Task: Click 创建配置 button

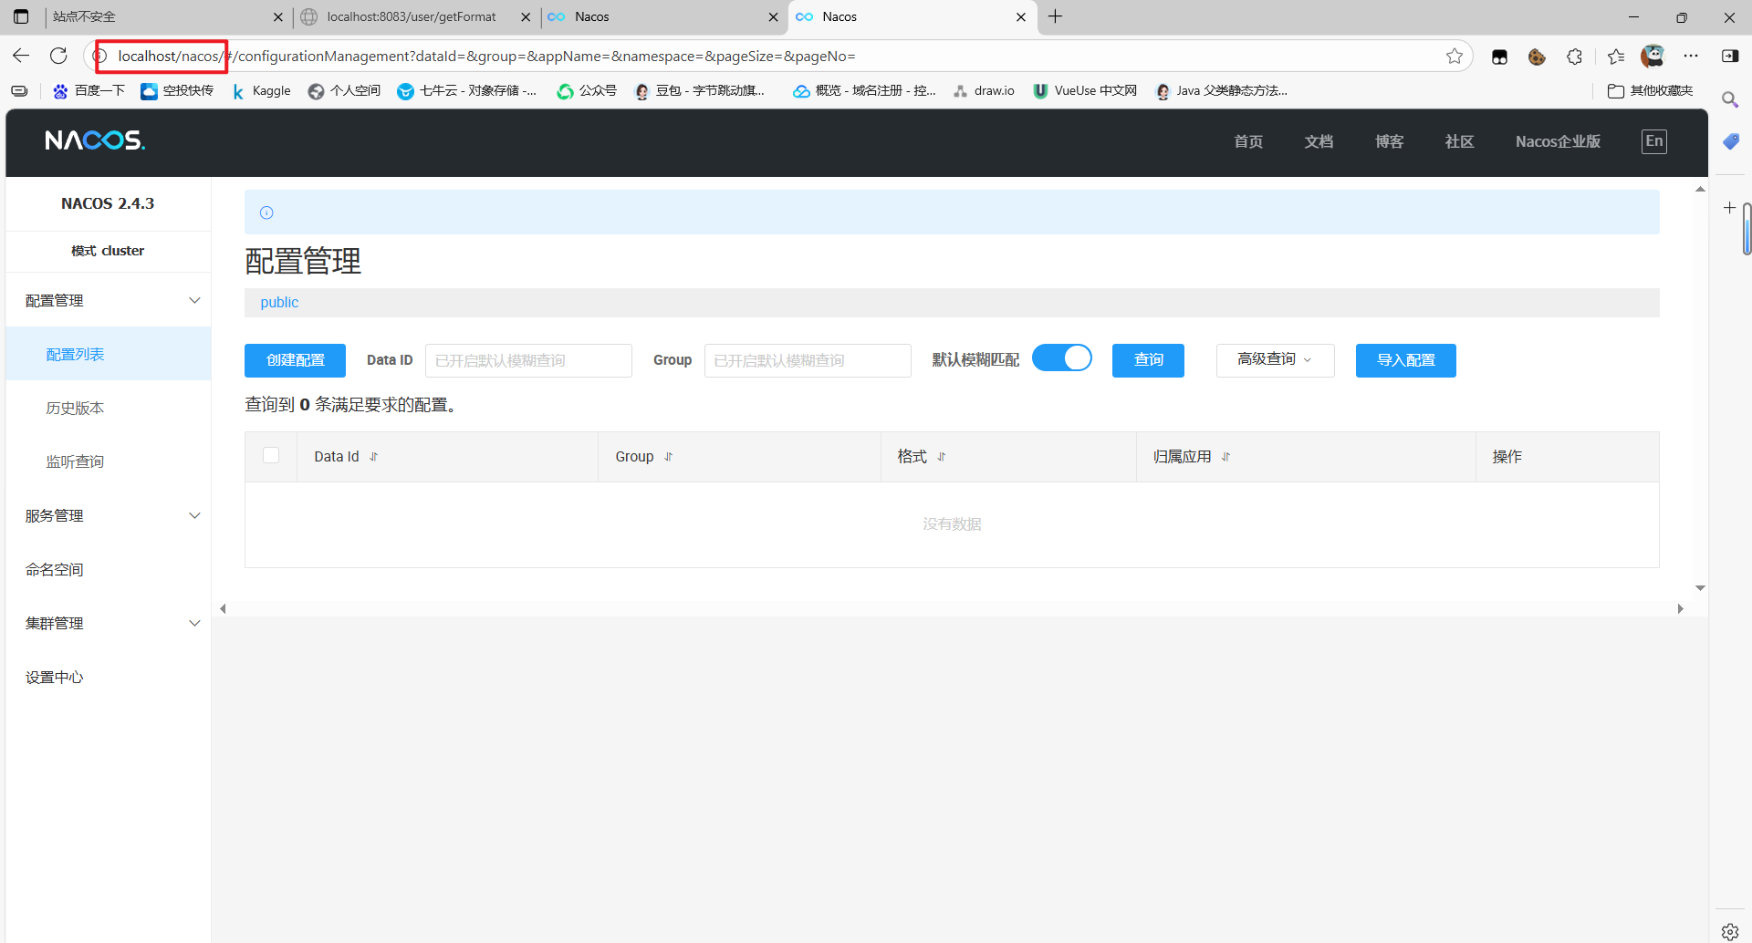Action: [x=295, y=360]
